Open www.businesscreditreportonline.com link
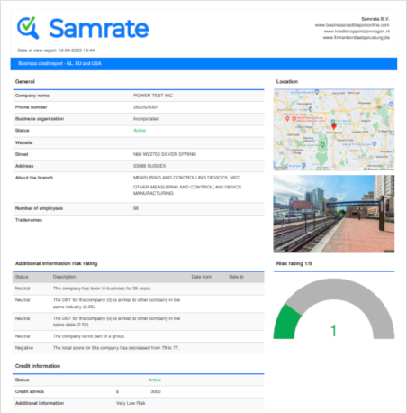The image size is (407, 413). click(352, 25)
